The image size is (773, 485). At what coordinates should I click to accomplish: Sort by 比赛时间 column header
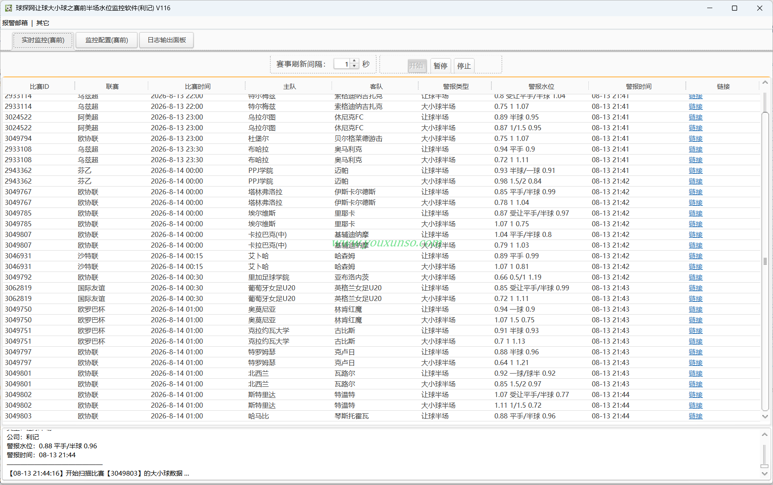197,87
